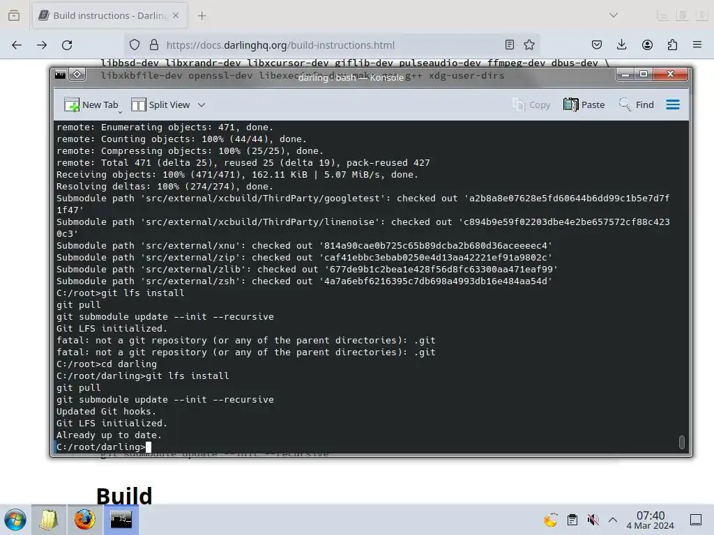Screen dimensions: 714x535
Task: Open Konsole hamburger menu
Action: tap(673, 104)
